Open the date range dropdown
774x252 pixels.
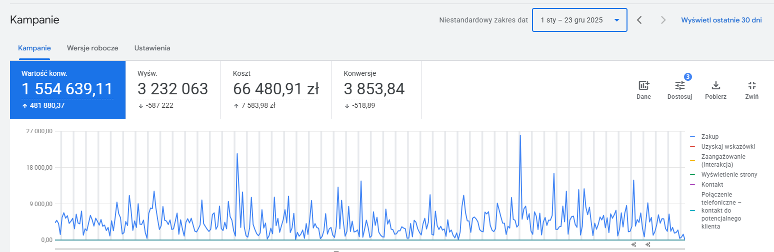(579, 20)
